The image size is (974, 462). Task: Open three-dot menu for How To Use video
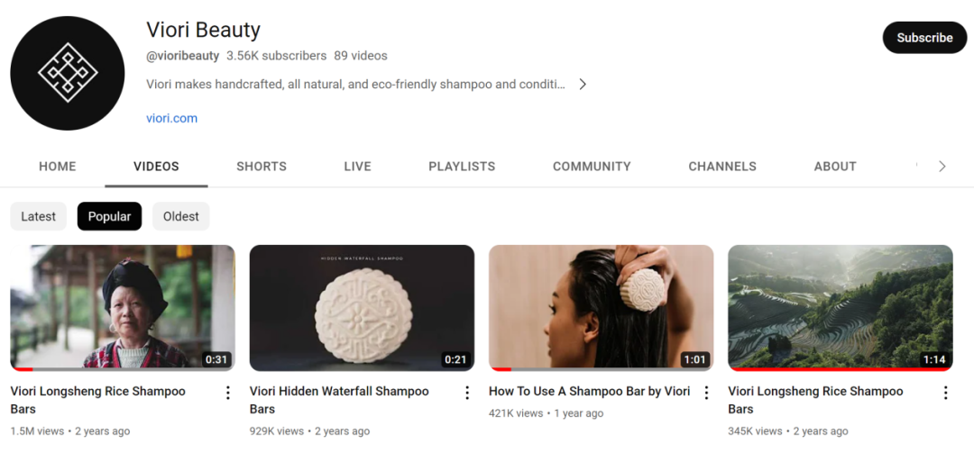pos(706,393)
